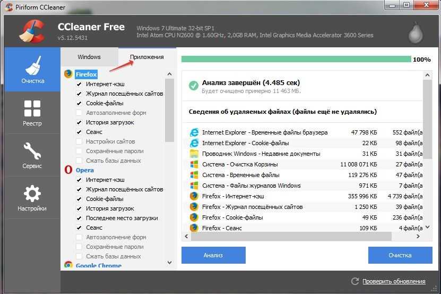Viewport: 441px width, 294px height.
Task: Click the green 100% progress bar
Action: [x=296, y=59]
